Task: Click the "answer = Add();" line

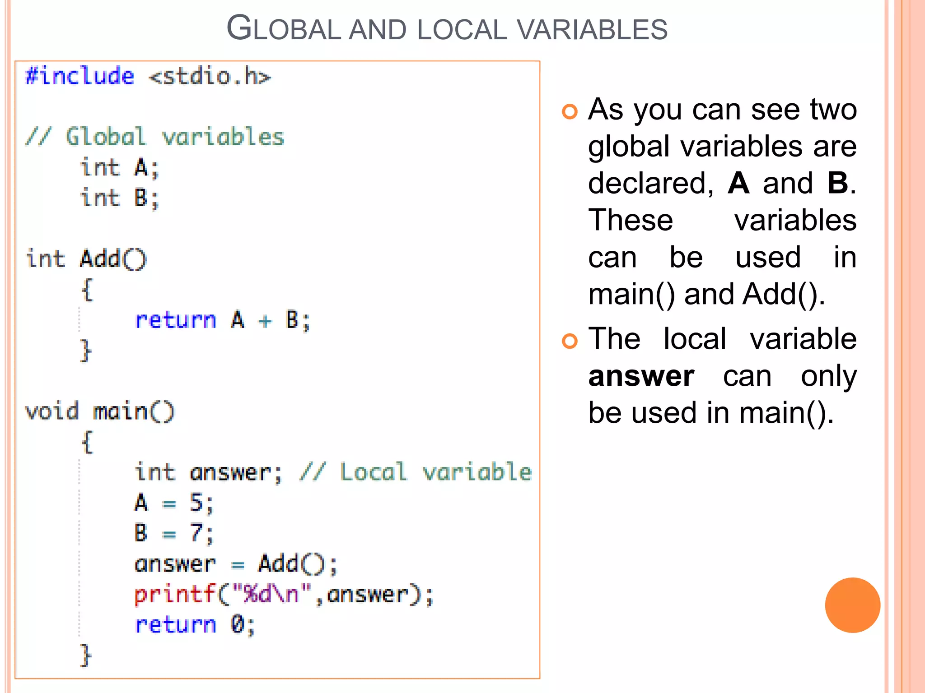Action: (x=236, y=564)
